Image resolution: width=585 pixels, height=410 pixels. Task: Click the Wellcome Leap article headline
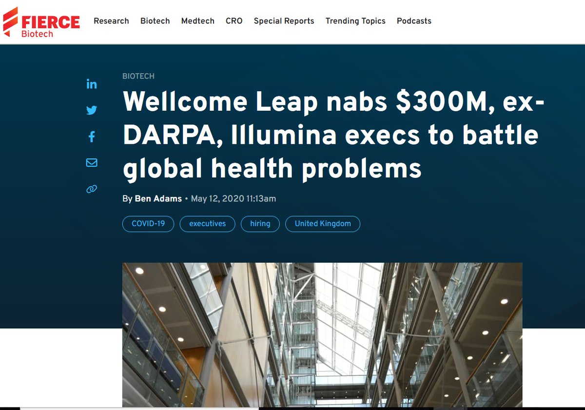pos(333,135)
